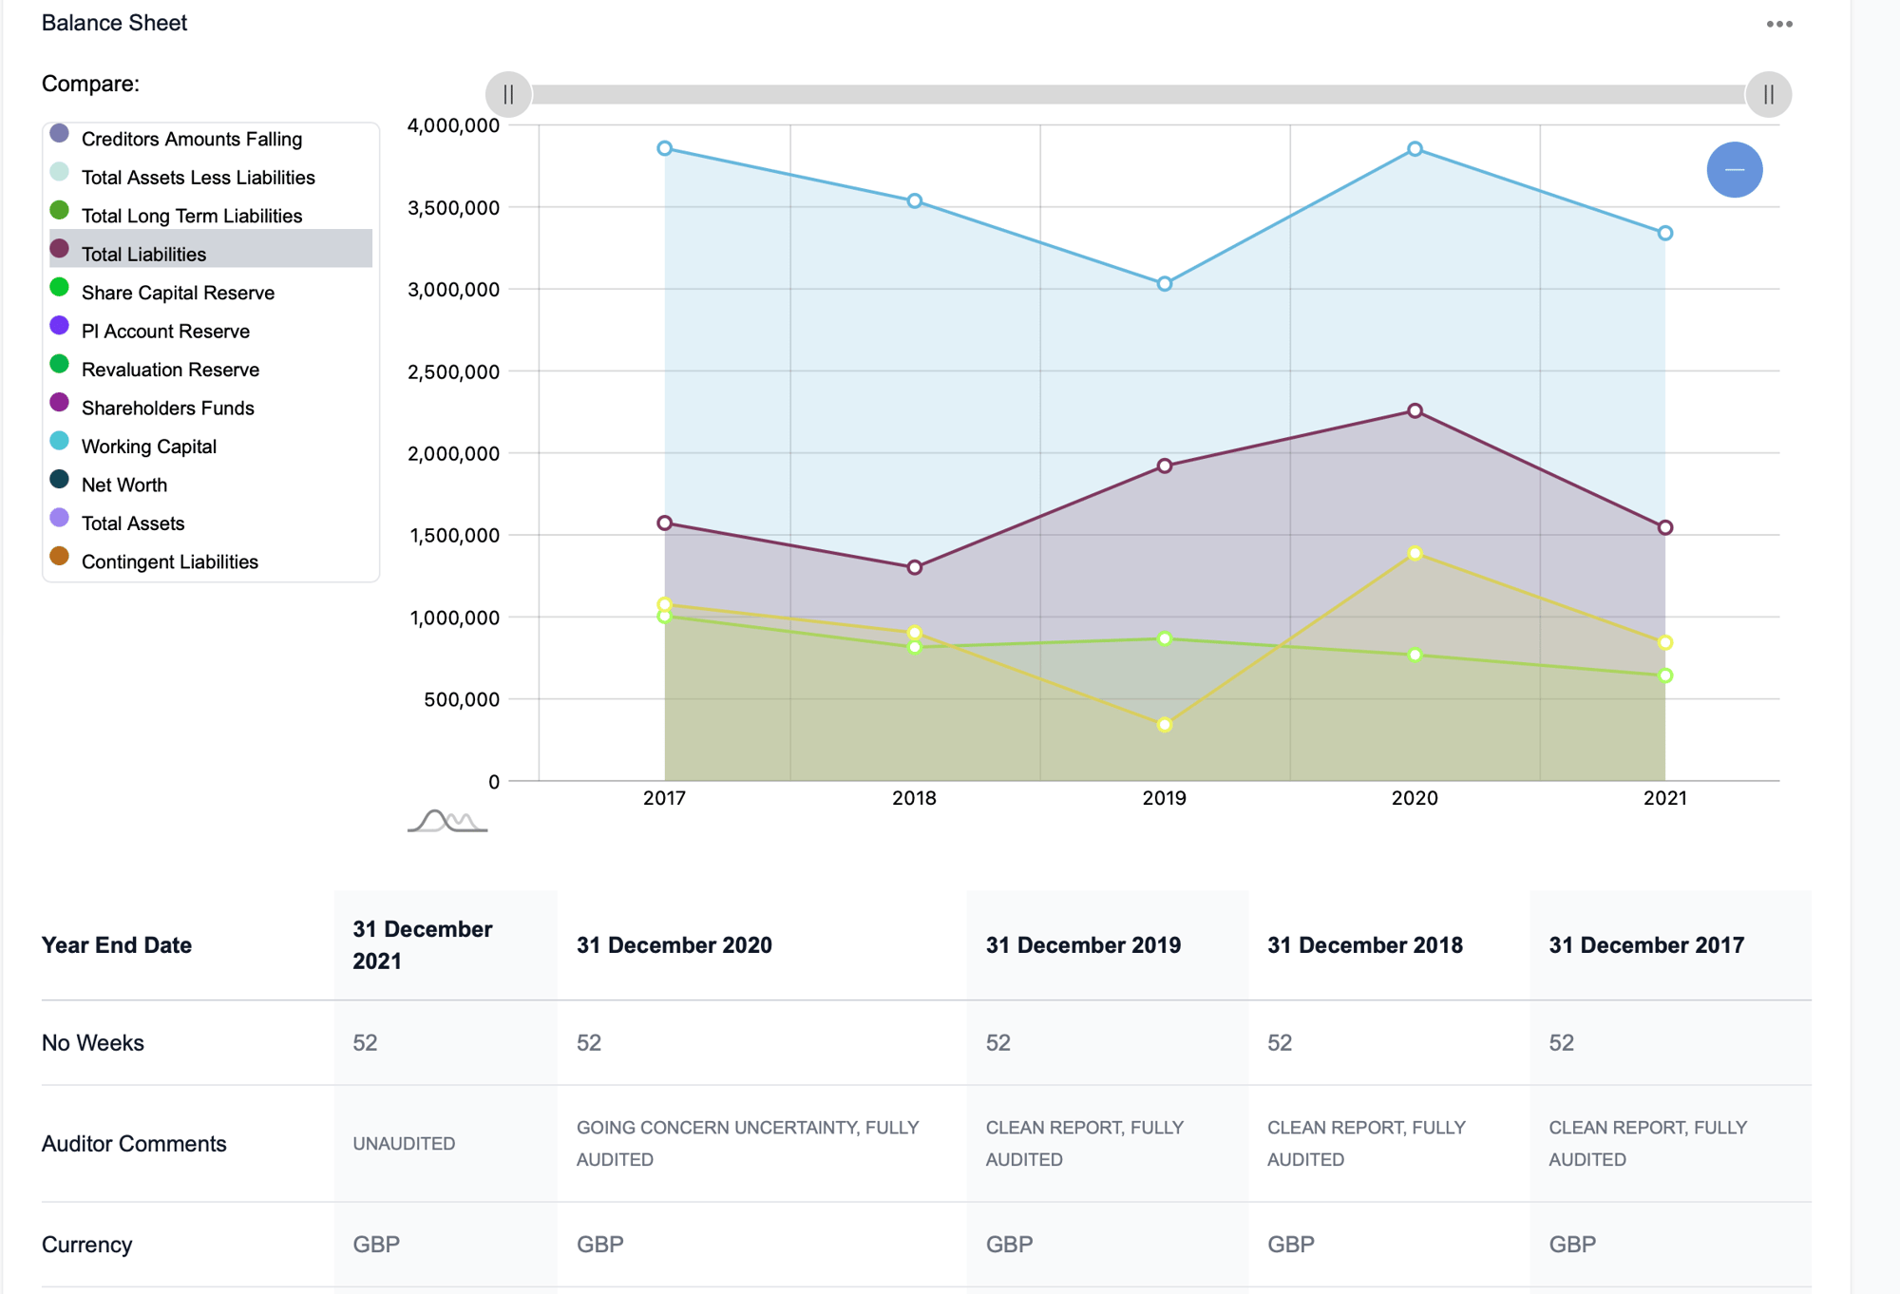Click the 2021 x-axis label
Image resolution: width=1900 pixels, height=1294 pixels.
[1665, 798]
